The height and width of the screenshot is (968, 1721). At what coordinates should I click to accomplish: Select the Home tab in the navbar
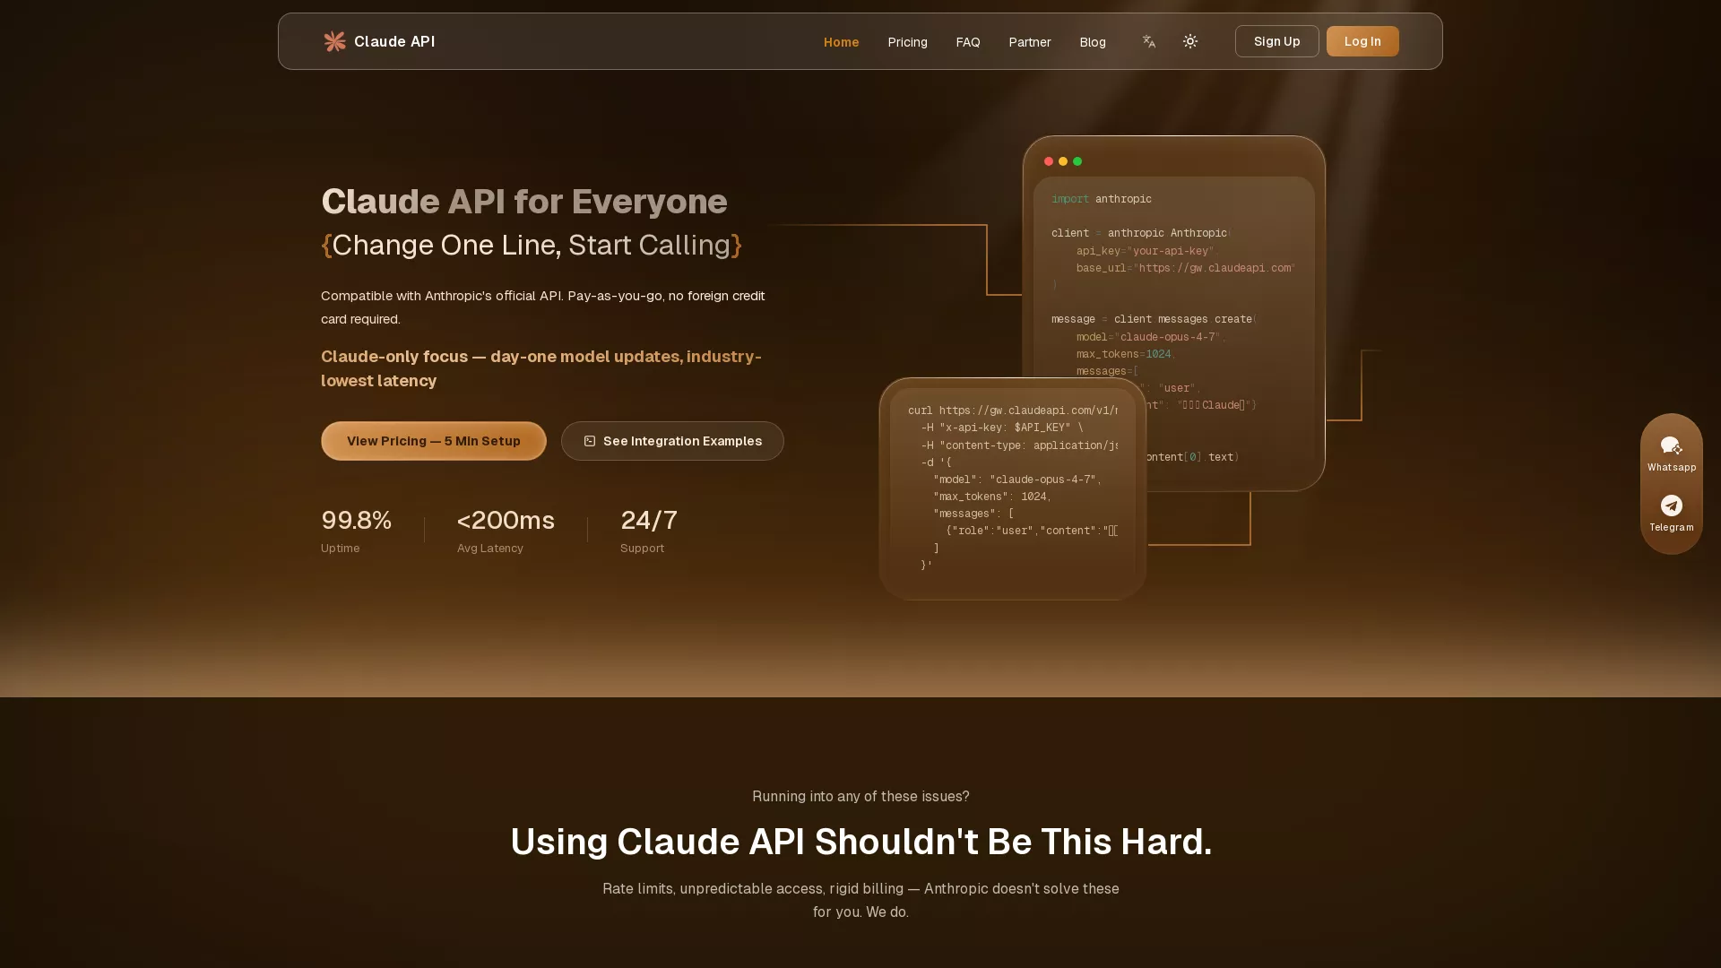point(841,42)
